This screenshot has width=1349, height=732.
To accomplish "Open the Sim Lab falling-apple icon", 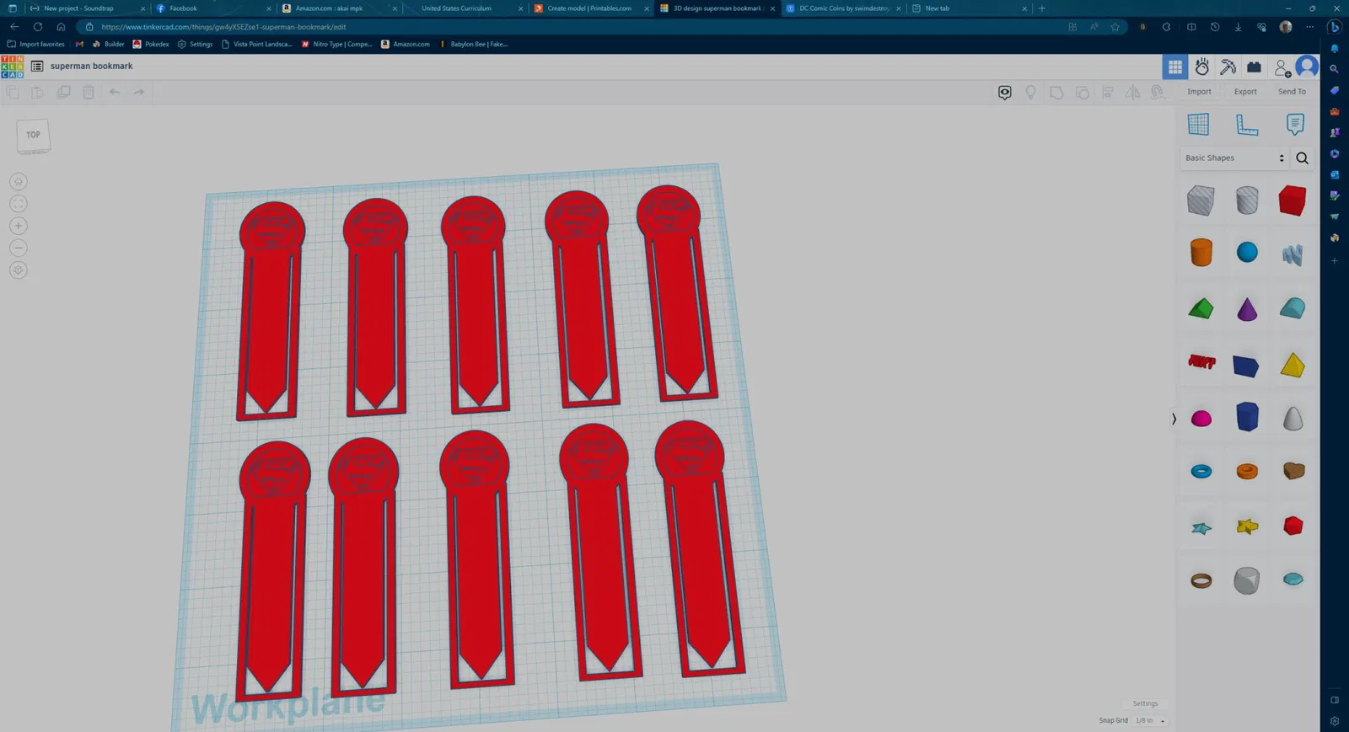I will click(1202, 67).
